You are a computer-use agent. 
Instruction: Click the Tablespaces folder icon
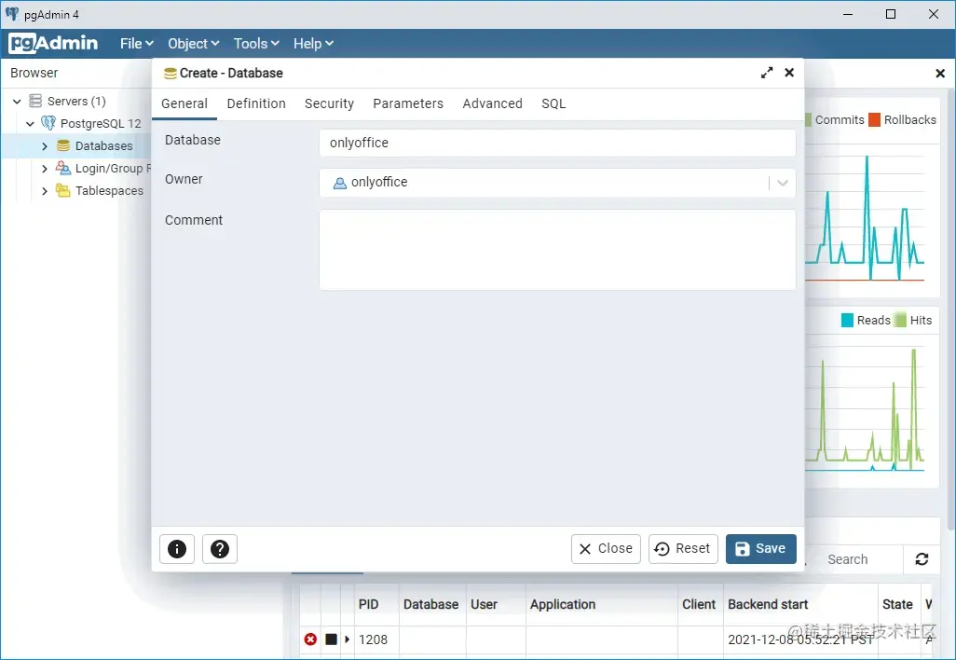62,190
